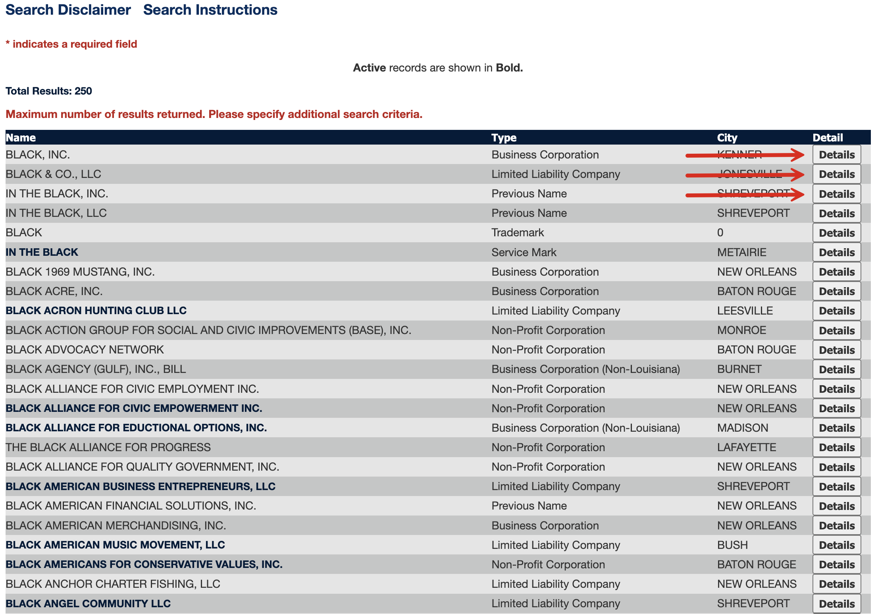Click the Type column header
The width and height of the screenshot is (878, 614).
pos(504,137)
